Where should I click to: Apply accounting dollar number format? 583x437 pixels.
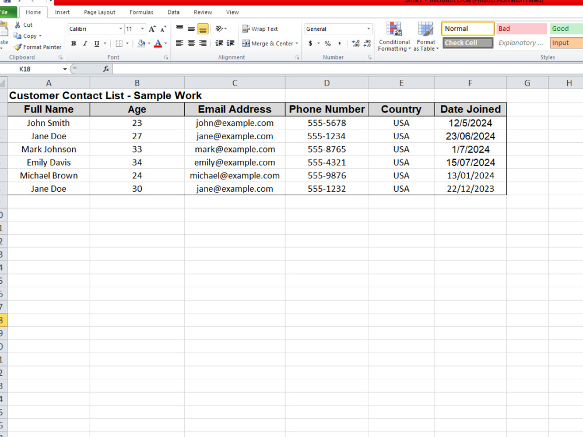(x=311, y=44)
